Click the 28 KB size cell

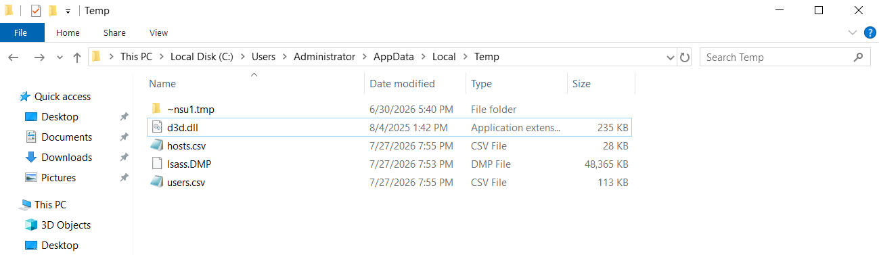(x=616, y=146)
